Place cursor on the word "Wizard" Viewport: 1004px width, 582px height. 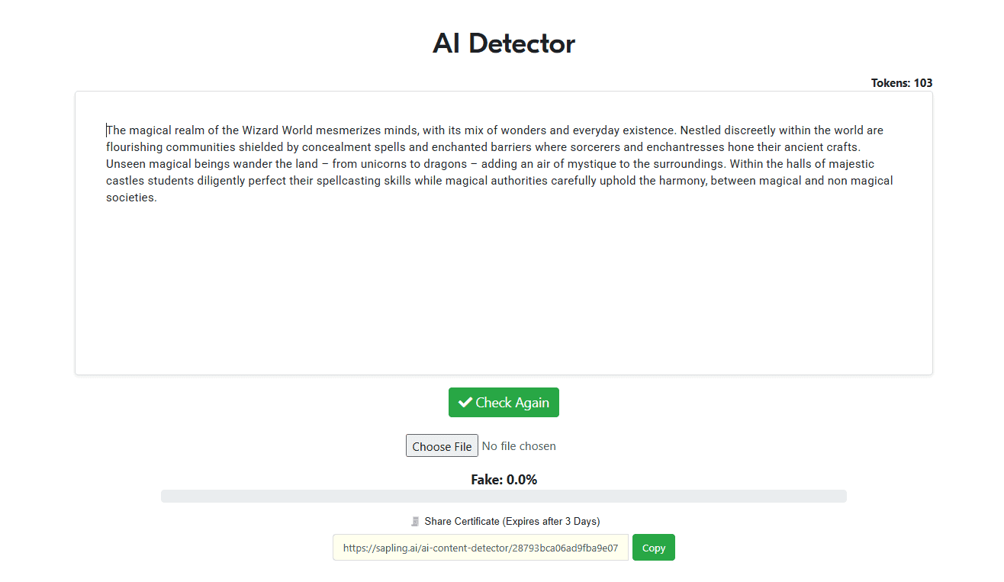[x=260, y=130]
